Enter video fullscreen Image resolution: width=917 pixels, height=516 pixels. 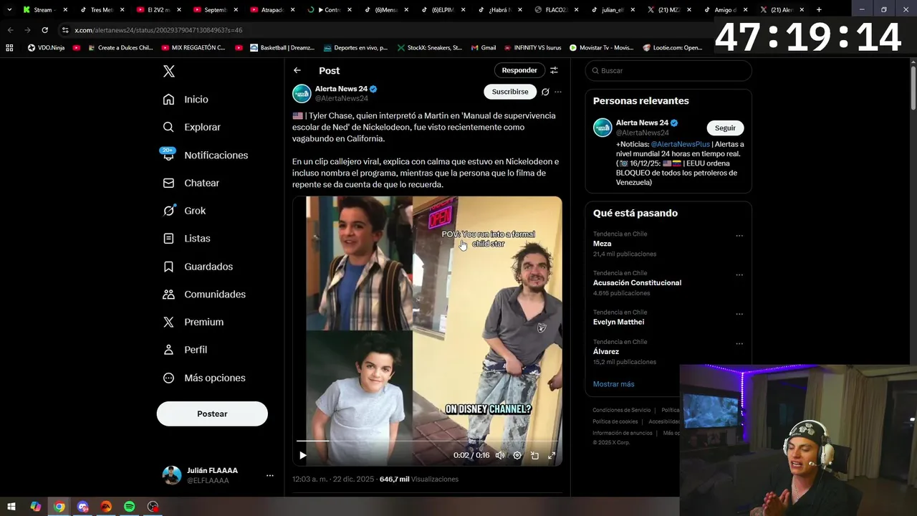click(552, 455)
